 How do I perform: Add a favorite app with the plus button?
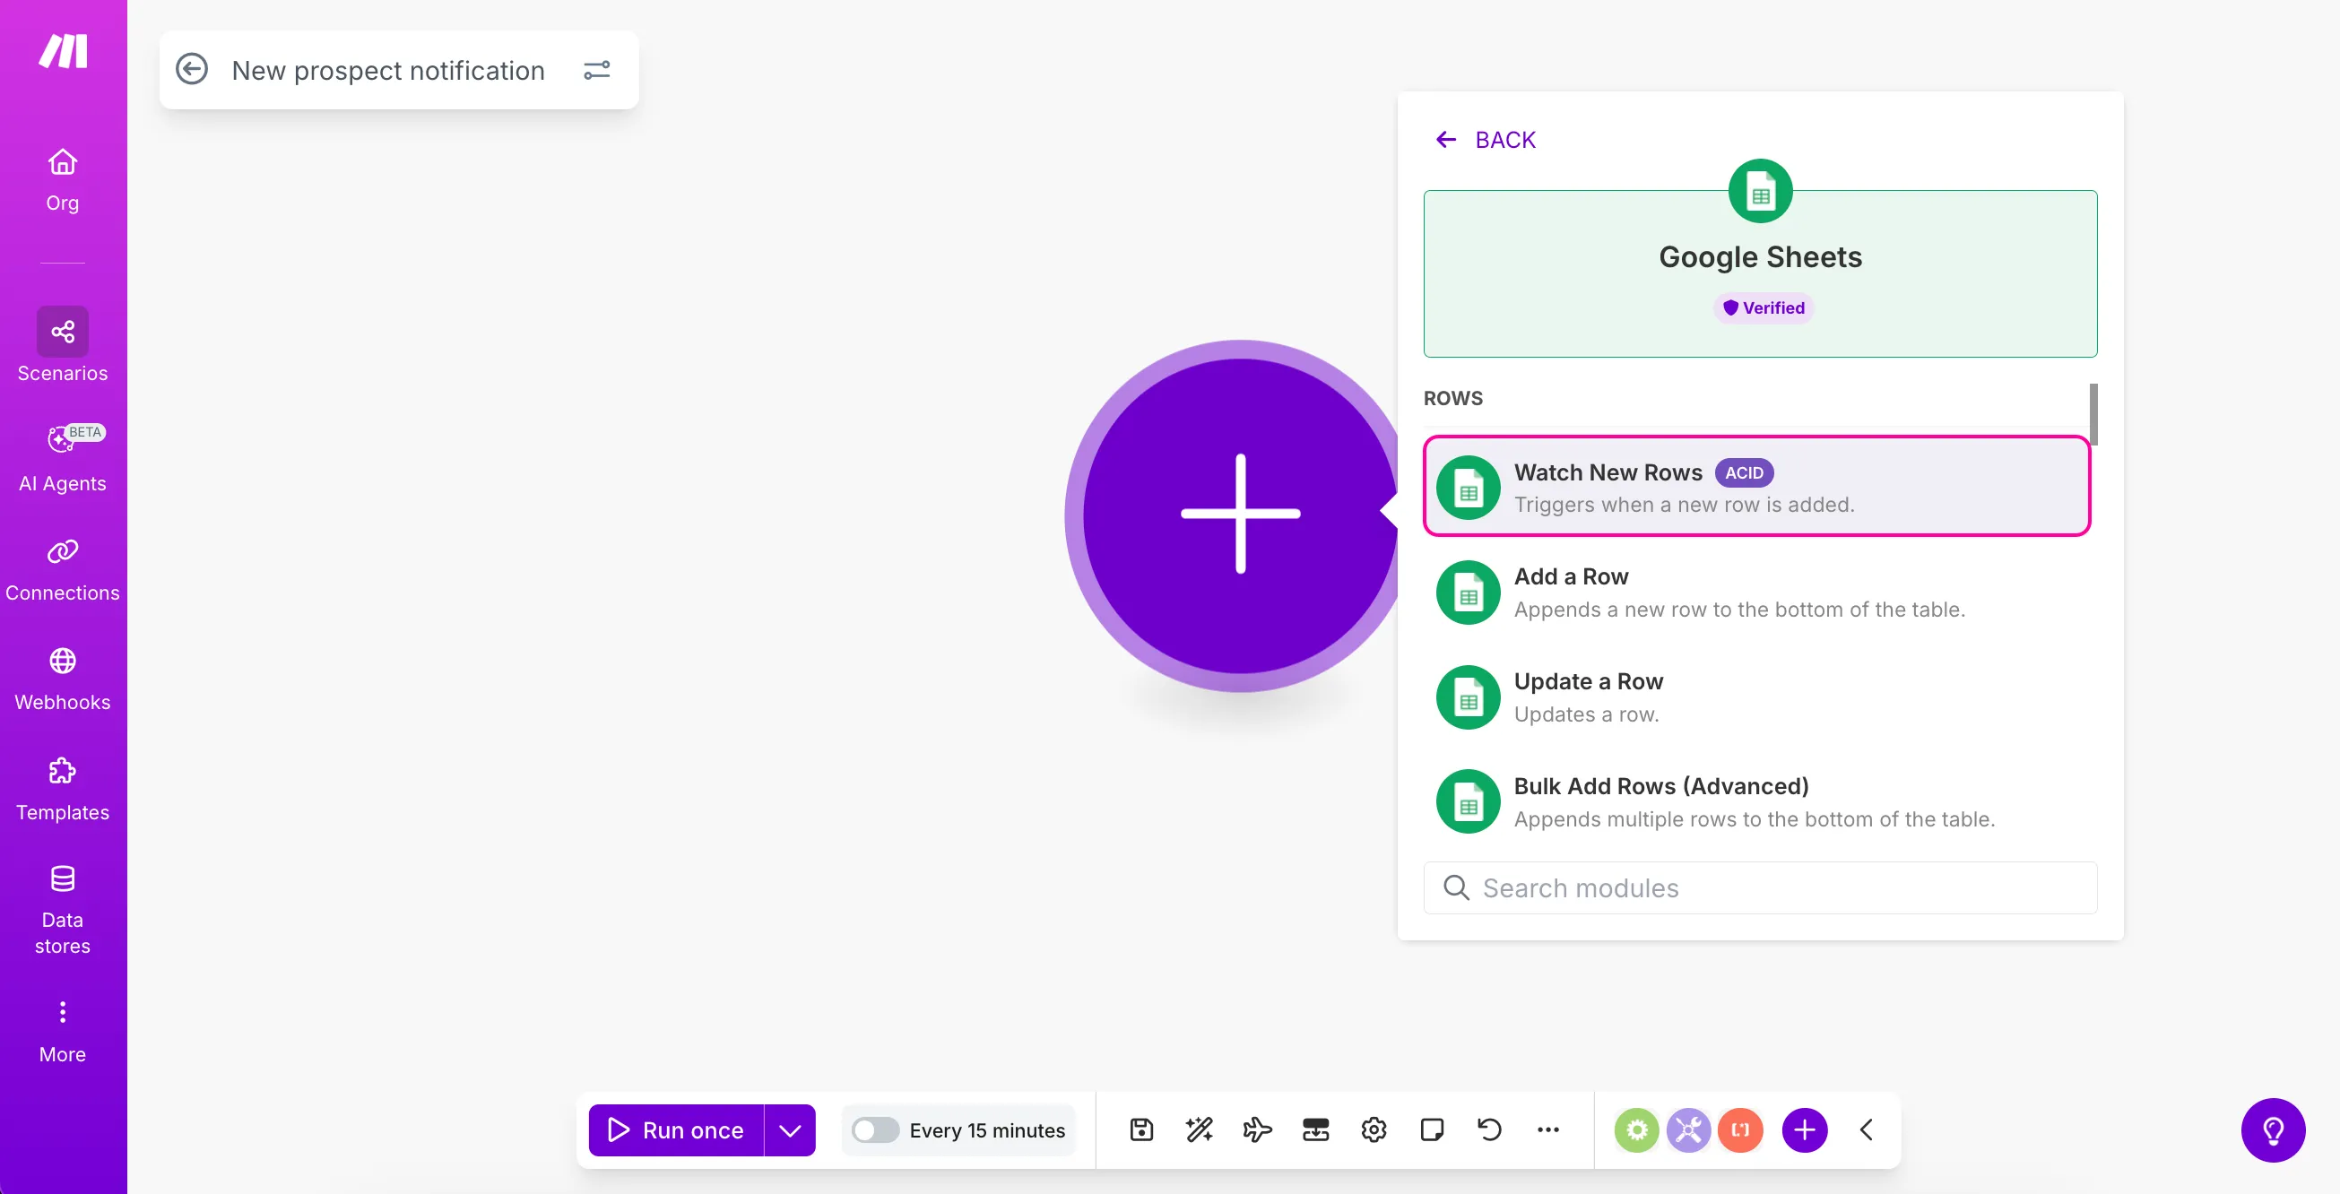click(x=1805, y=1130)
